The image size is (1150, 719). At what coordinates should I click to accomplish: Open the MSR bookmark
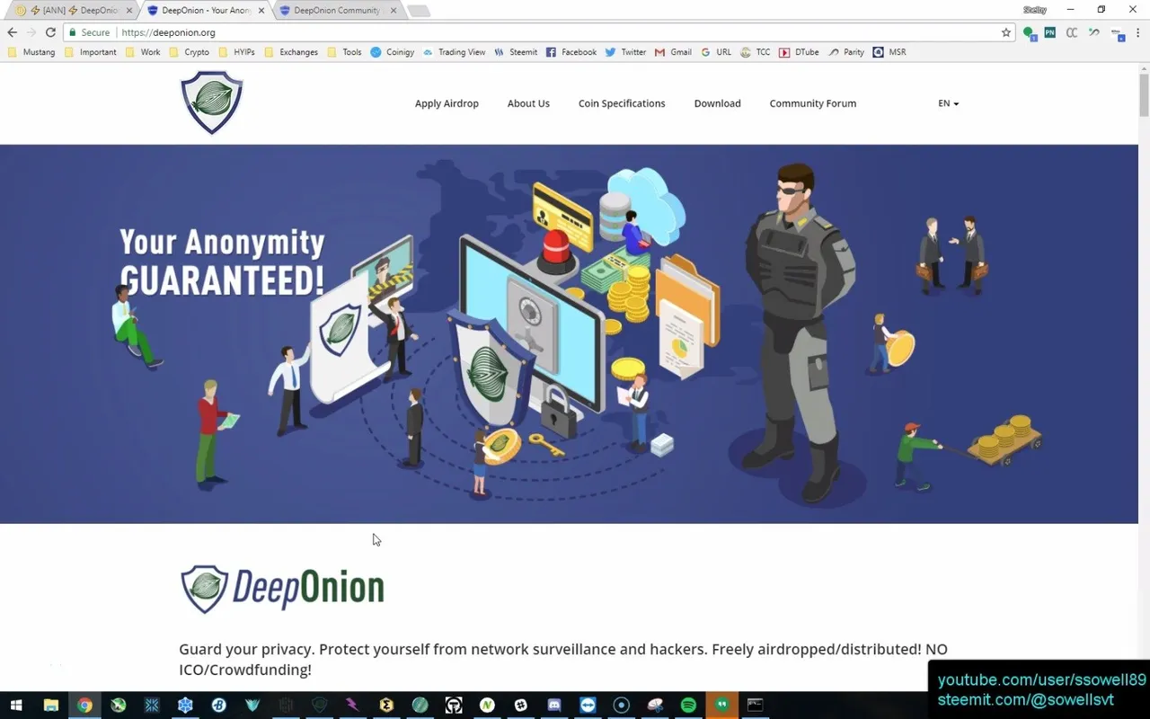[x=889, y=52]
